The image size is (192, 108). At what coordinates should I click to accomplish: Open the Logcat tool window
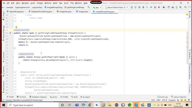85,97
